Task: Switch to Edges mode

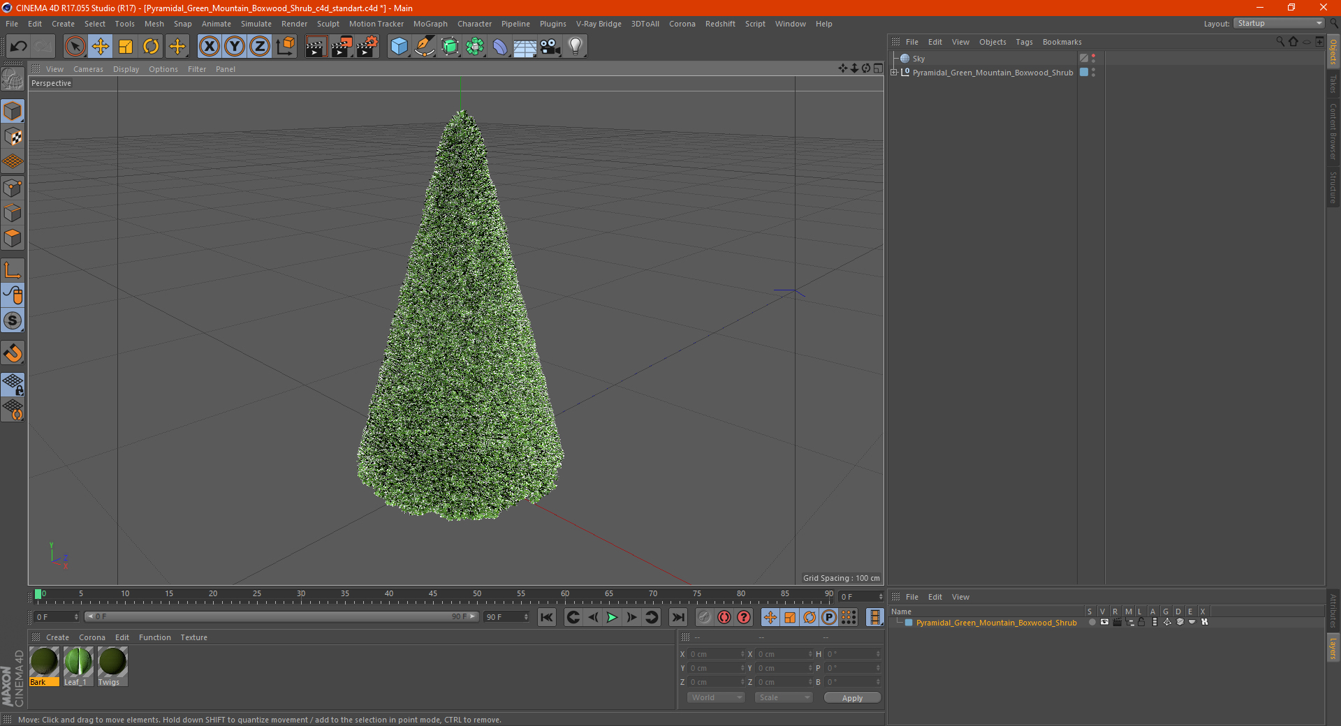Action: 13,213
